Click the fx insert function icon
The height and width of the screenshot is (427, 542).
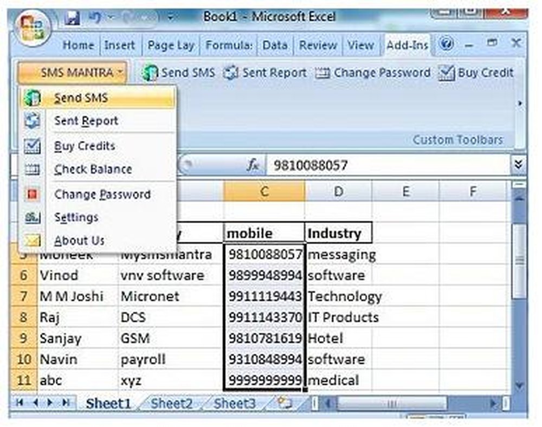click(253, 165)
